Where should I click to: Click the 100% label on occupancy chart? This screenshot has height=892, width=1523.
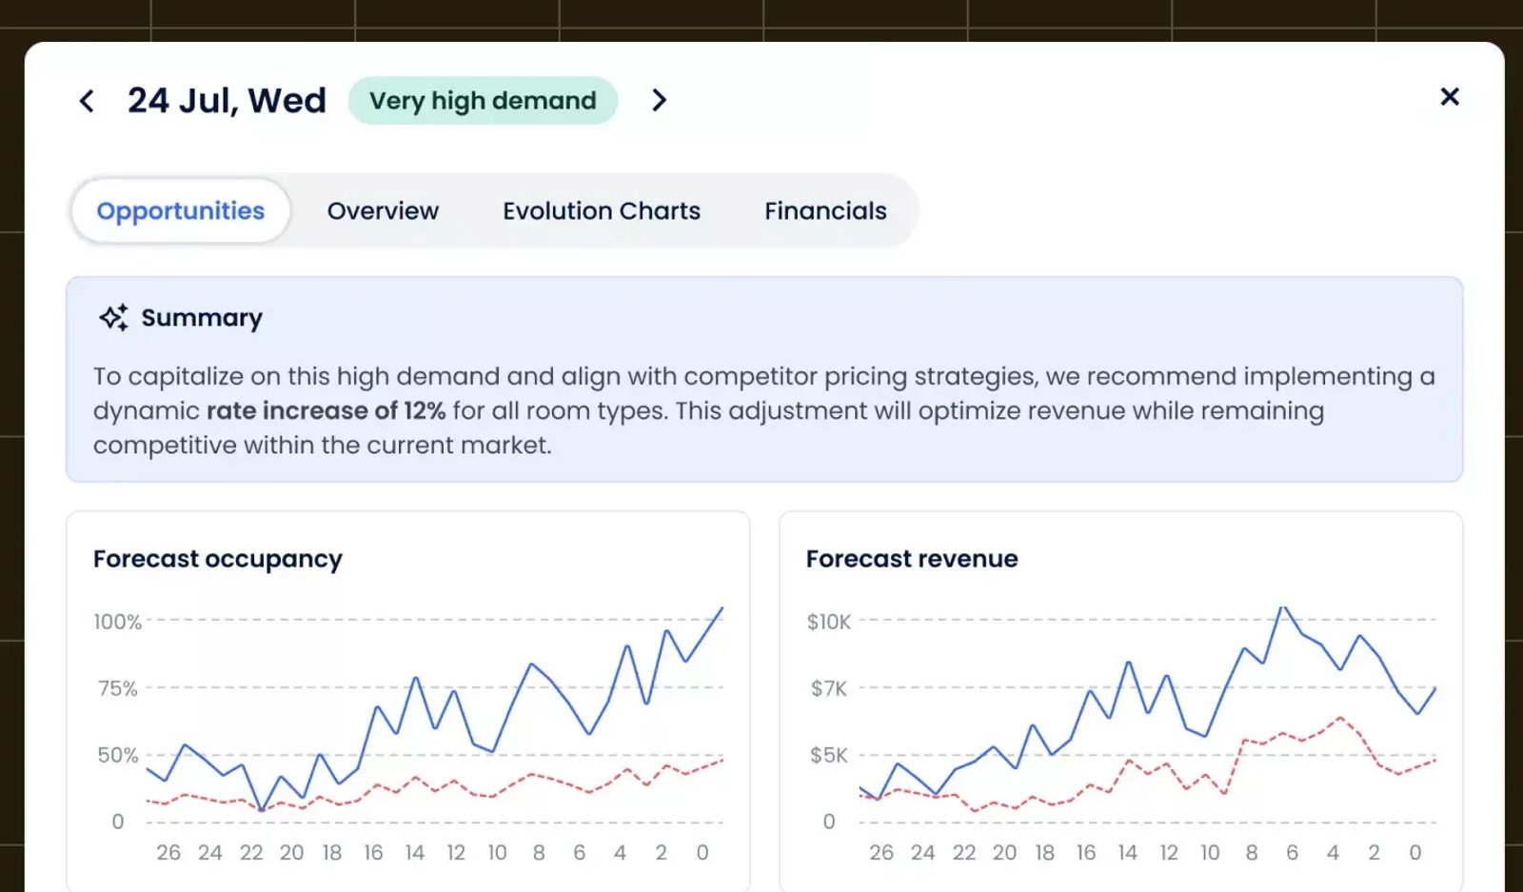[117, 622]
